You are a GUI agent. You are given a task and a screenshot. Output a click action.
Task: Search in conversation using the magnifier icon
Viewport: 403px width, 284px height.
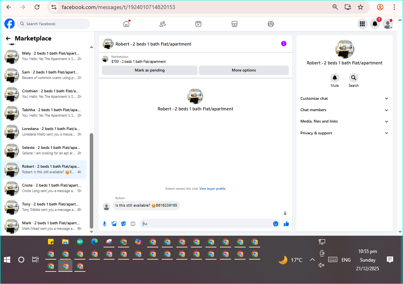click(x=354, y=77)
